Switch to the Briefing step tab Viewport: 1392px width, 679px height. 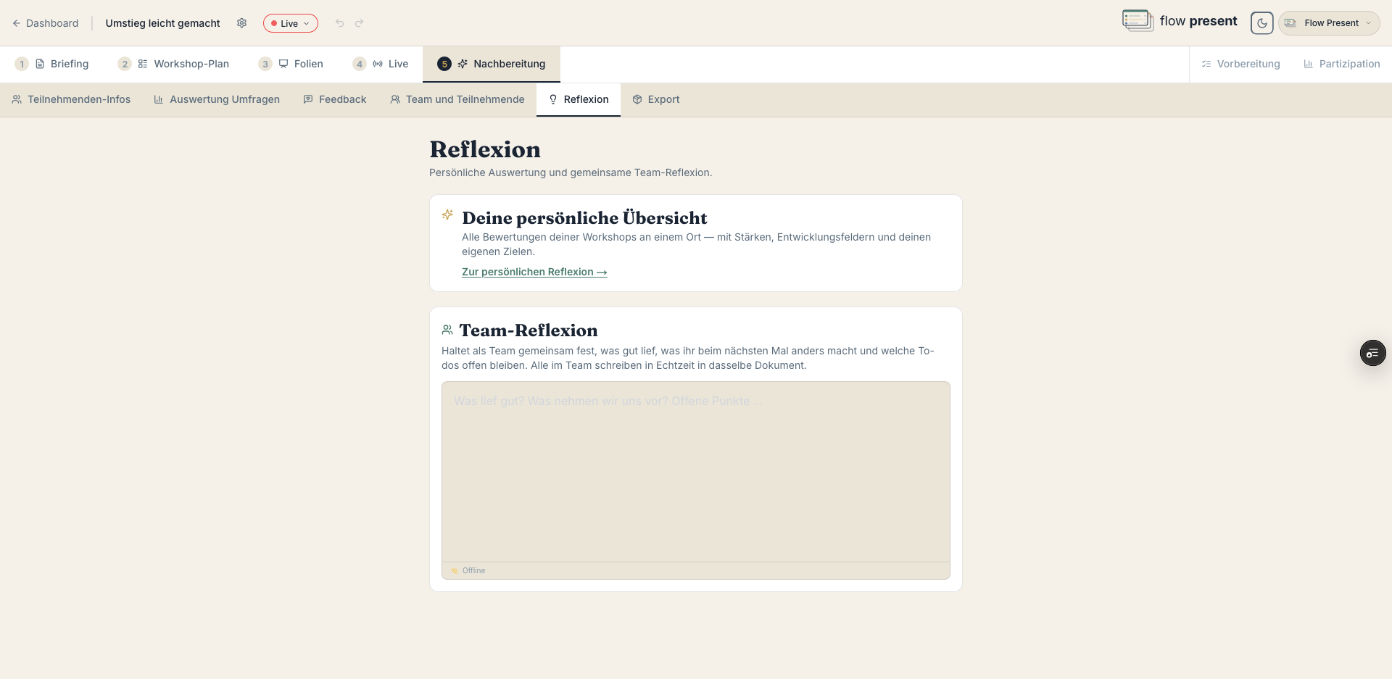[52, 64]
